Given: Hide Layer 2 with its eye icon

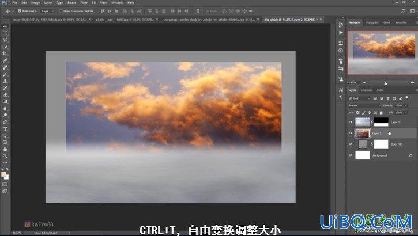Looking at the screenshot, I should [351, 133].
